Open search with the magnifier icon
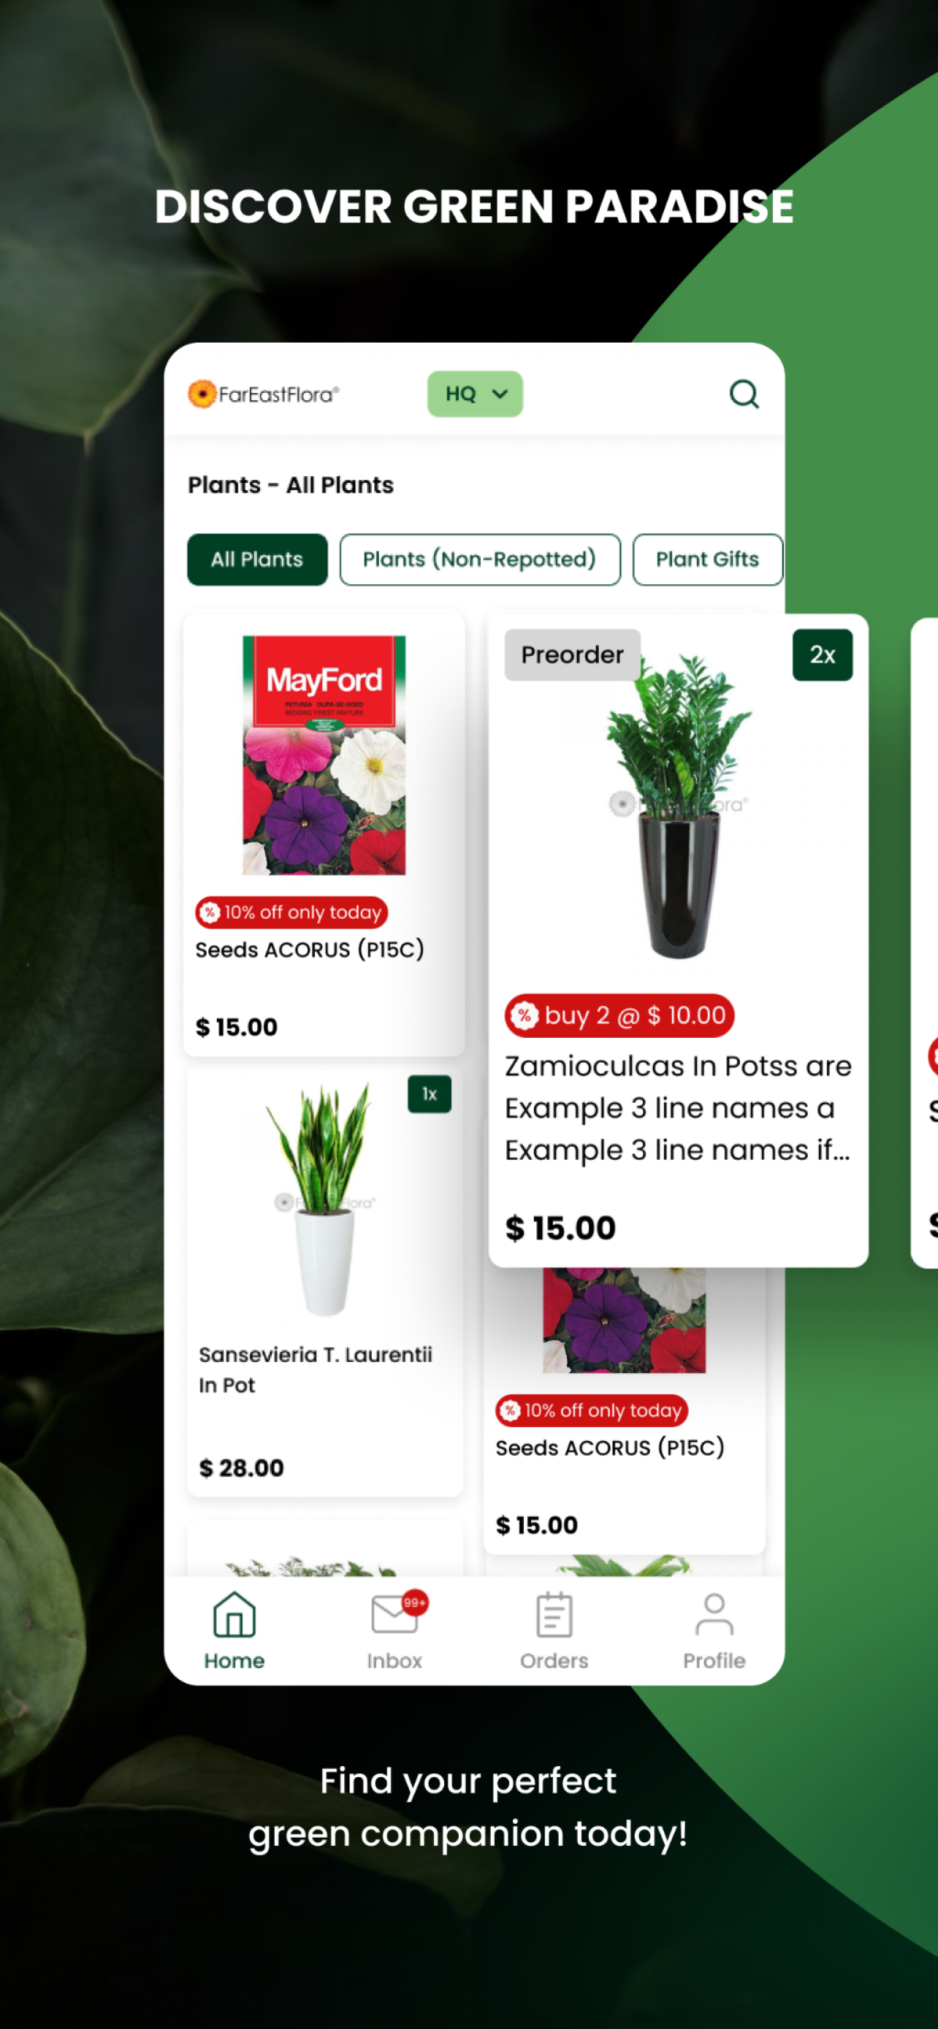Viewport: 938px width, 2029px height. point(744,394)
